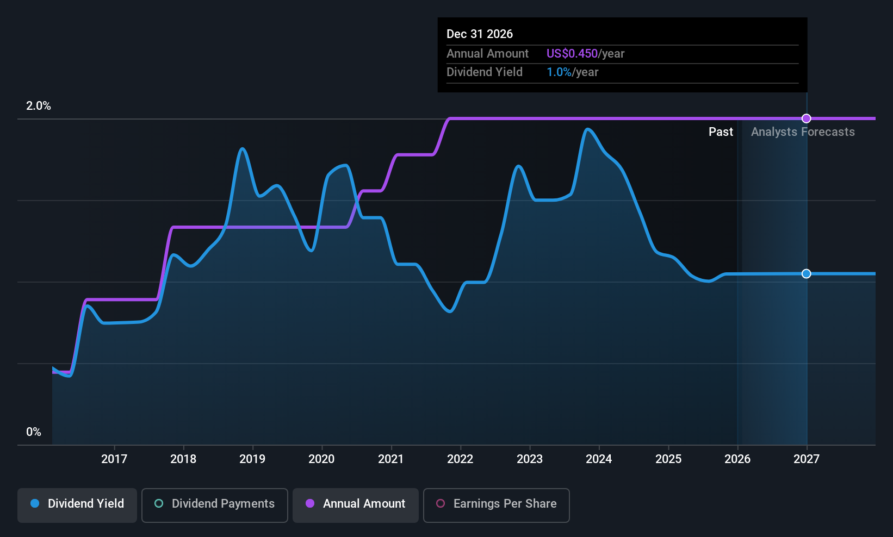Click the US$0.450/year tooltip value
This screenshot has width=893, height=537.
[585, 54]
